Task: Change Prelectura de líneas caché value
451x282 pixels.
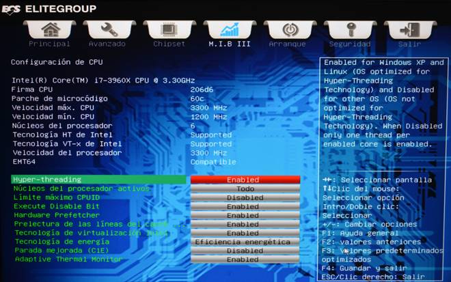Action: [x=245, y=224]
